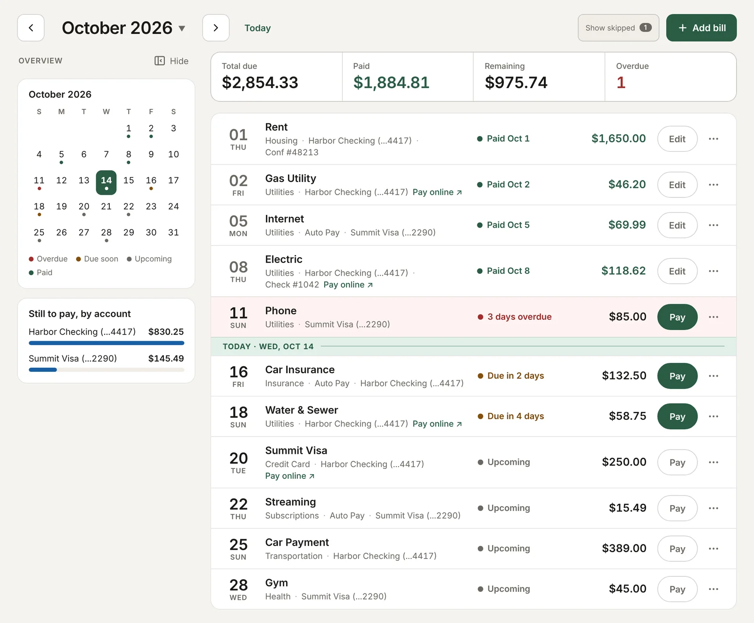This screenshot has height=623, width=754.
Task: Pay the overdue Phone bill
Action: [x=677, y=317]
